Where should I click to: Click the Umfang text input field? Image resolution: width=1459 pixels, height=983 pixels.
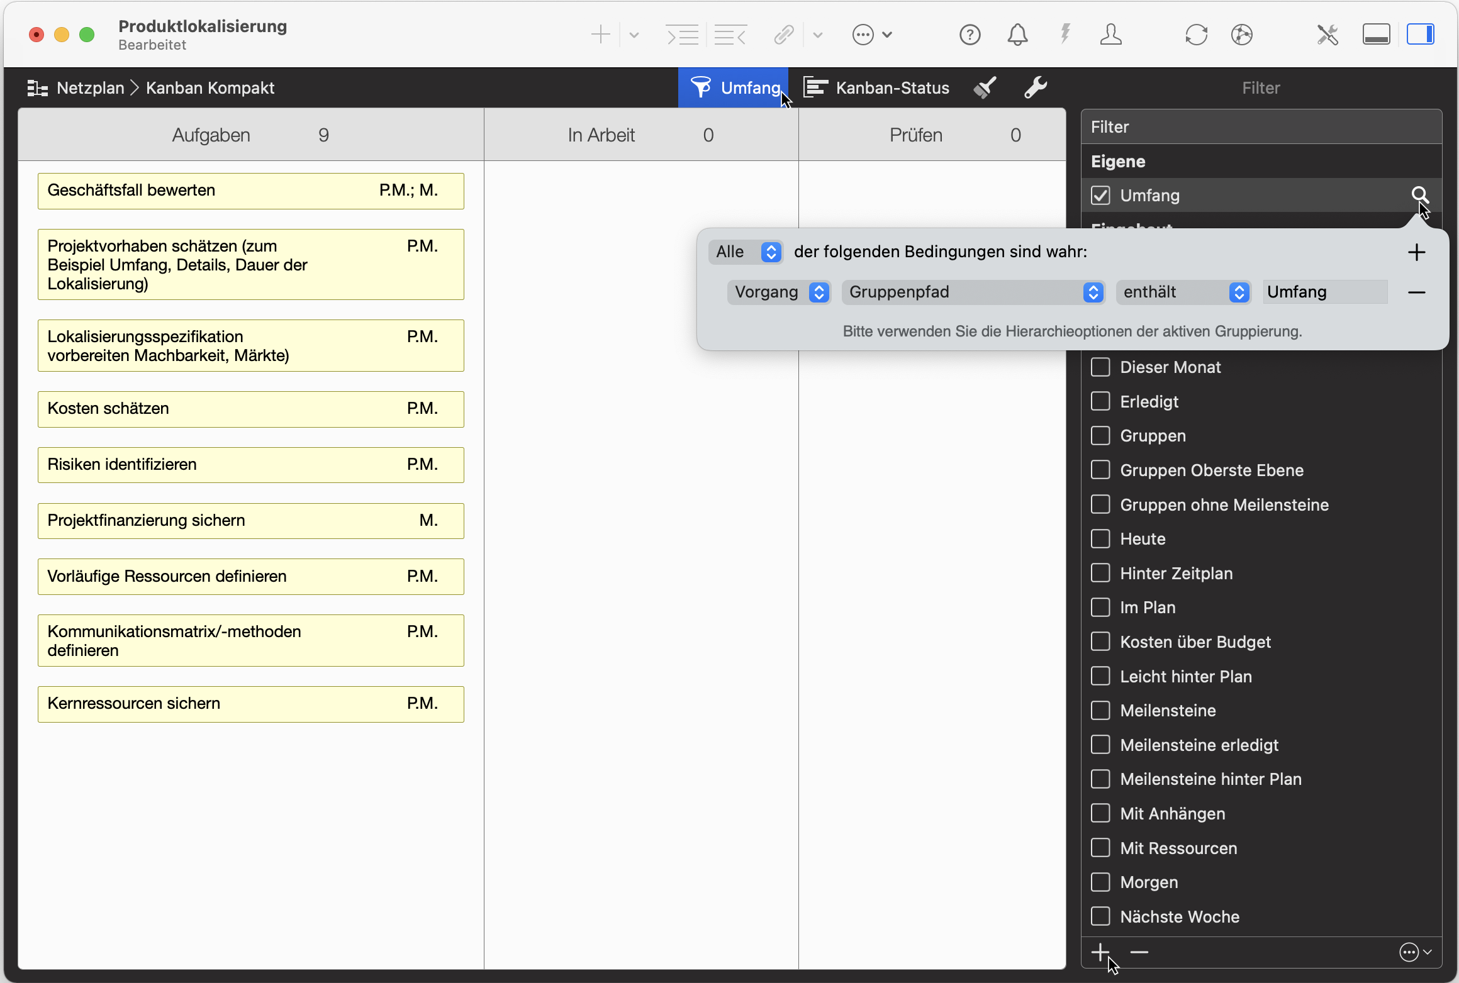(x=1324, y=292)
